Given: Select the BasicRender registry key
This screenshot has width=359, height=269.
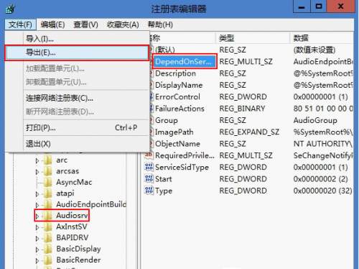Looking at the screenshot, I should (x=78, y=260).
